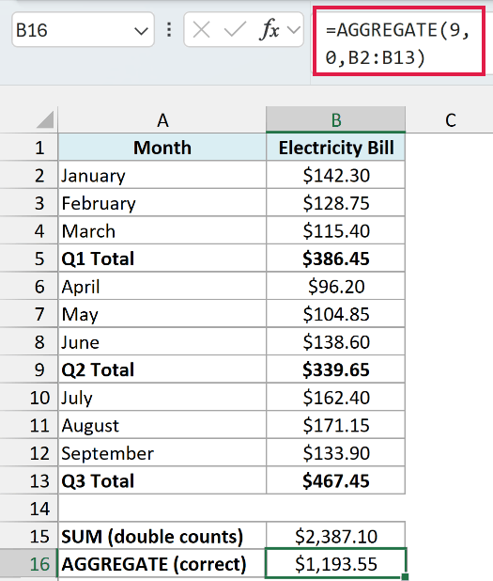This screenshot has height=581, width=493.
Task: Select row 16 header
Action: (29, 564)
